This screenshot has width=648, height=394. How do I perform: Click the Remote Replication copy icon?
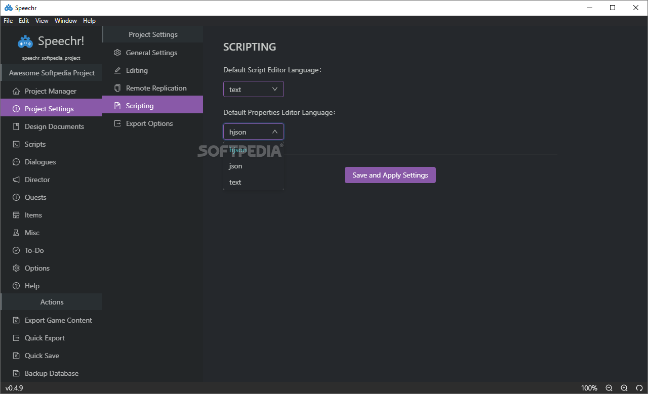(117, 88)
